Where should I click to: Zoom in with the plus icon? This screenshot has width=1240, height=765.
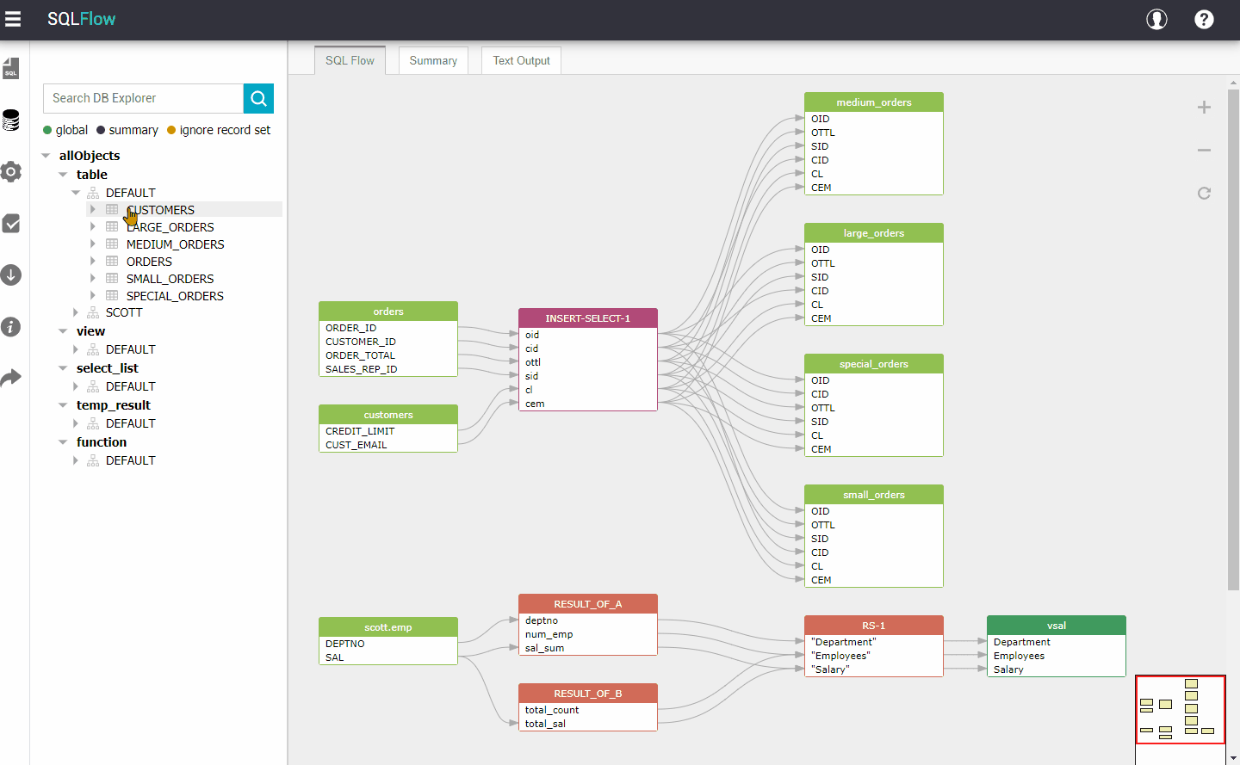pyautogui.click(x=1204, y=108)
